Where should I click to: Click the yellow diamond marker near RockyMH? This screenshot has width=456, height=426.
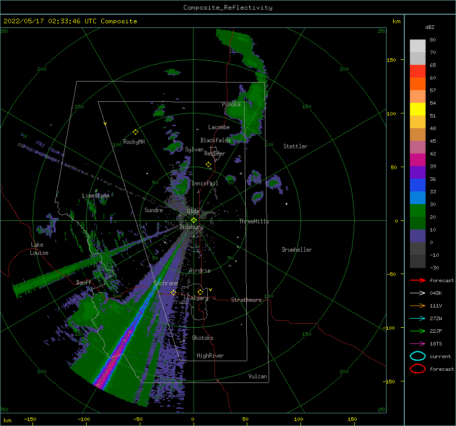[135, 132]
